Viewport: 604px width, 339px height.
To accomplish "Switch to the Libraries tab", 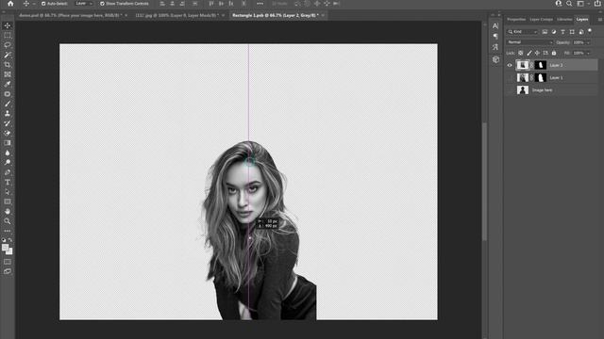I will coord(564,19).
